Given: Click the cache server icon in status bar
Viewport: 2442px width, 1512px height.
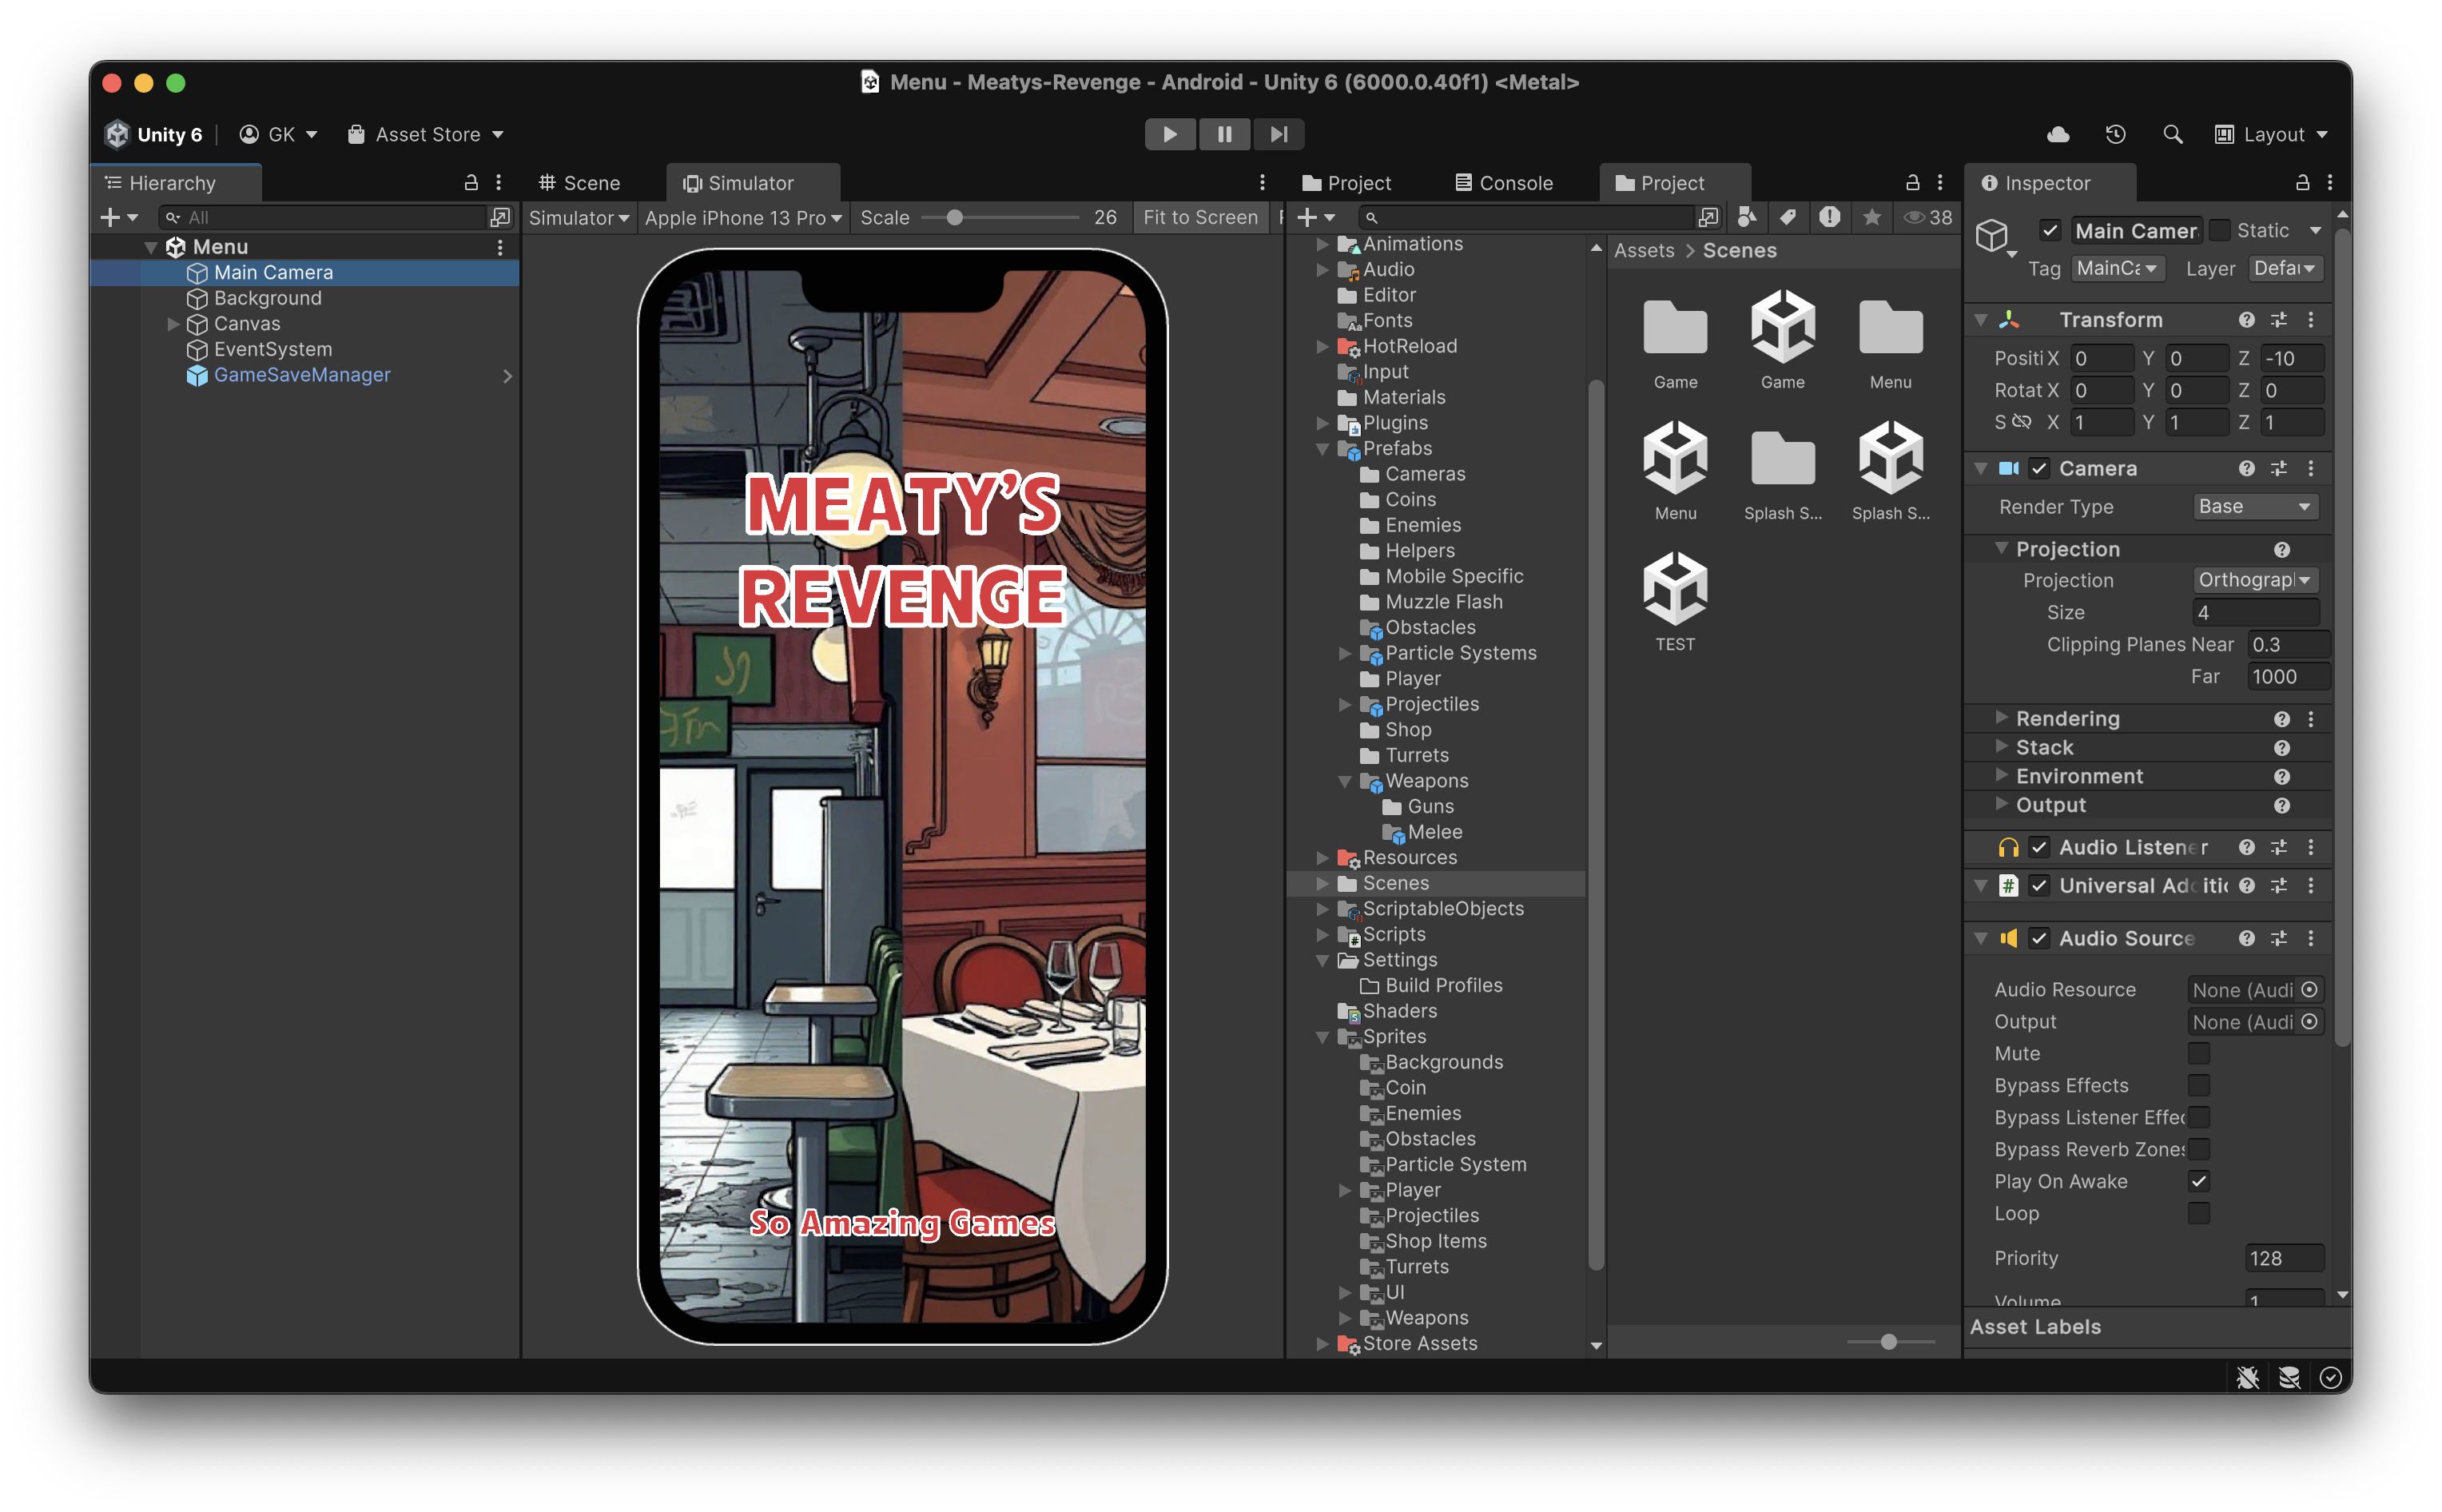Looking at the screenshot, I should (x=2289, y=1378).
